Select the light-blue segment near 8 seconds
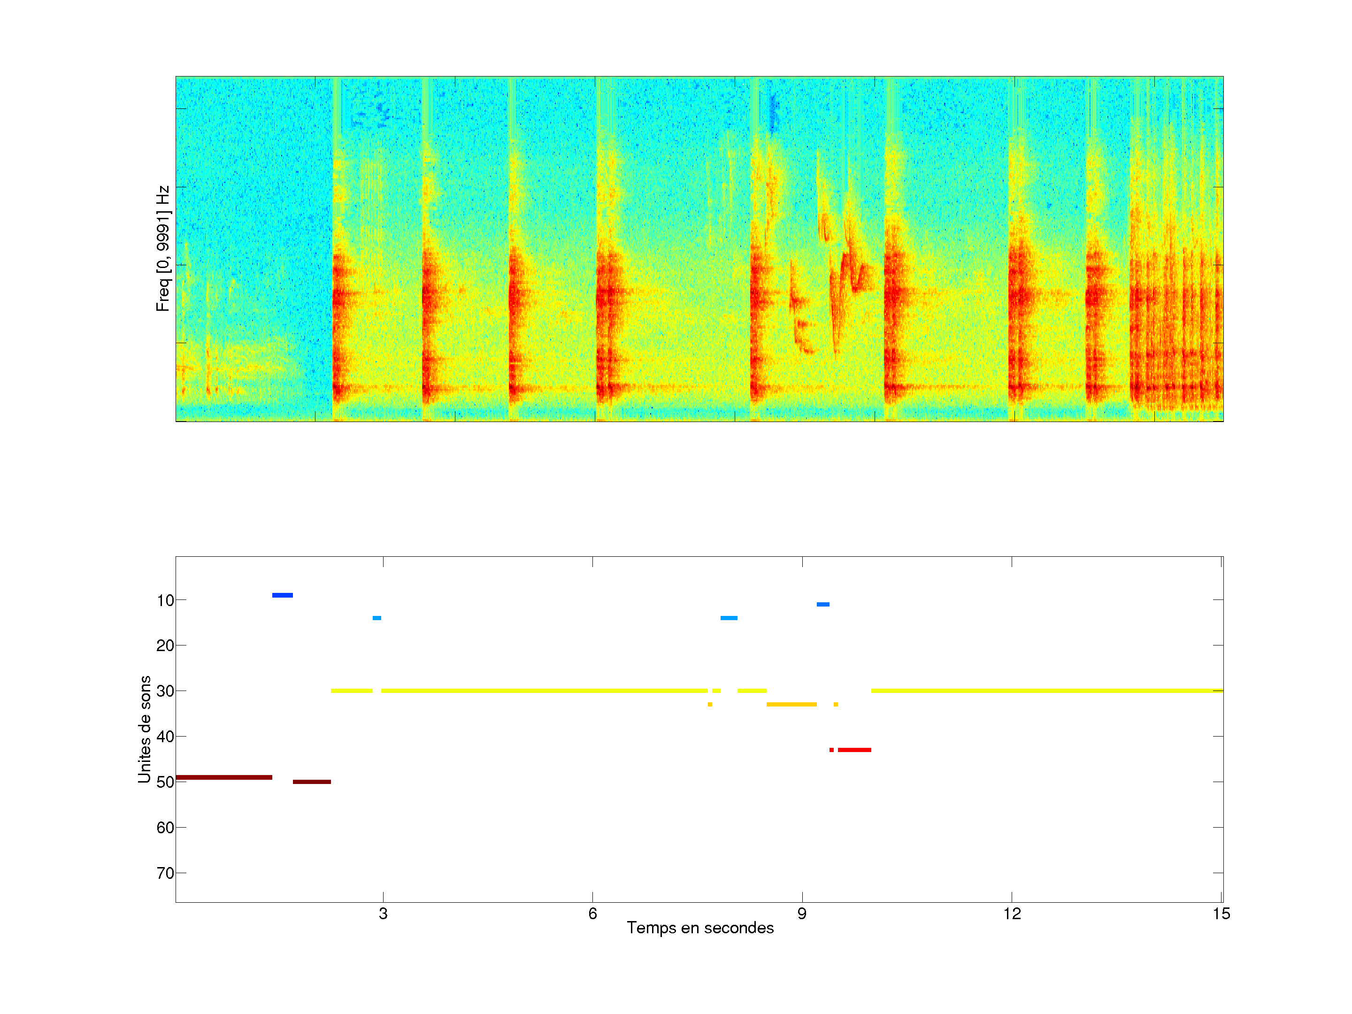The height and width of the screenshot is (1014, 1352). 729,618
